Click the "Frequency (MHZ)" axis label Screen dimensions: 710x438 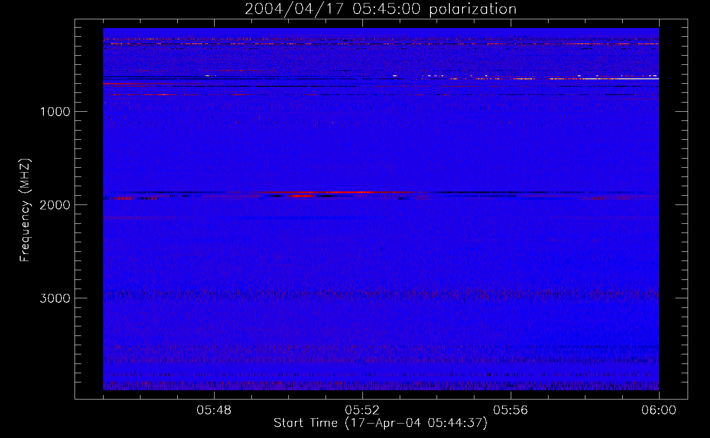pyautogui.click(x=25, y=210)
